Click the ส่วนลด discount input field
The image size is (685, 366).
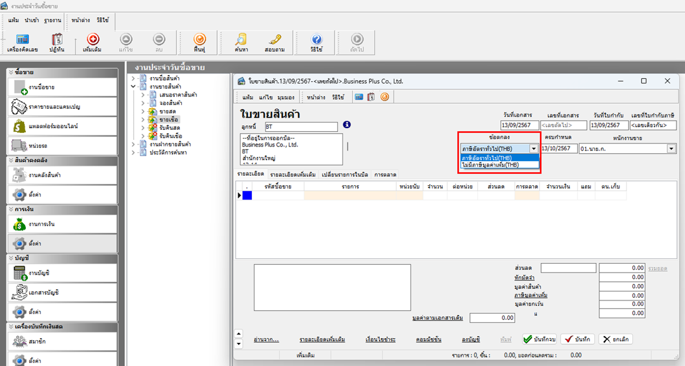click(568, 268)
